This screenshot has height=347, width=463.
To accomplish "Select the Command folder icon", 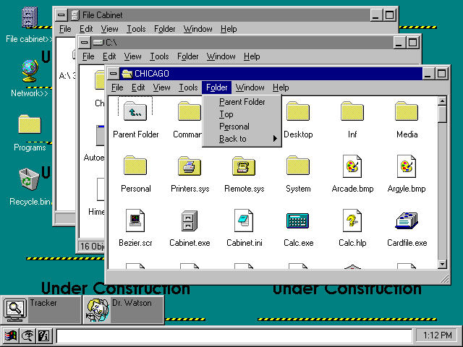I will [x=190, y=111].
